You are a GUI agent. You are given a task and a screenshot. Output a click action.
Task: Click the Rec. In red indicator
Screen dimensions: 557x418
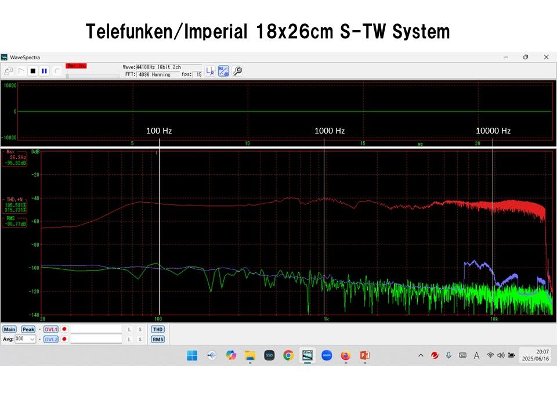[76, 66]
